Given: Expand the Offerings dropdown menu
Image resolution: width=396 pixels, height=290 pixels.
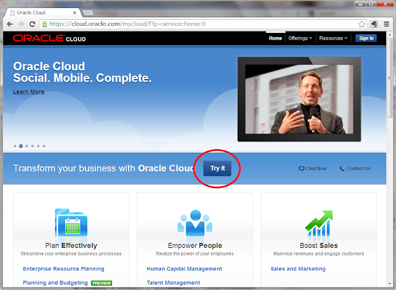Looking at the screenshot, I should [300, 38].
